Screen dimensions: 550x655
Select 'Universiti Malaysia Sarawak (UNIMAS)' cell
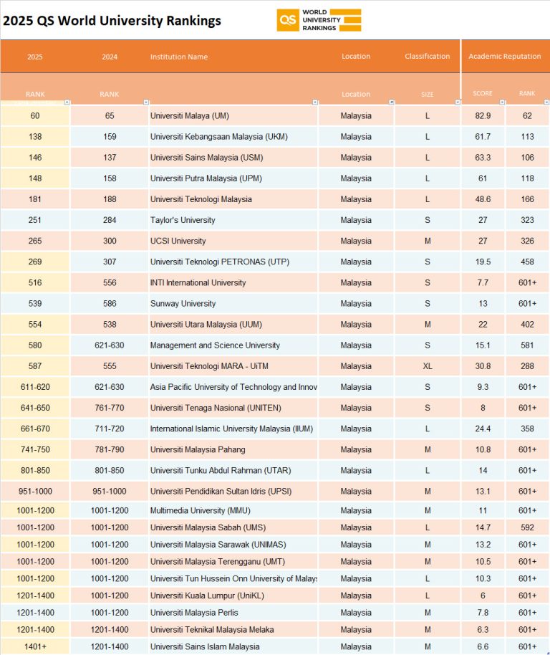click(233, 545)
